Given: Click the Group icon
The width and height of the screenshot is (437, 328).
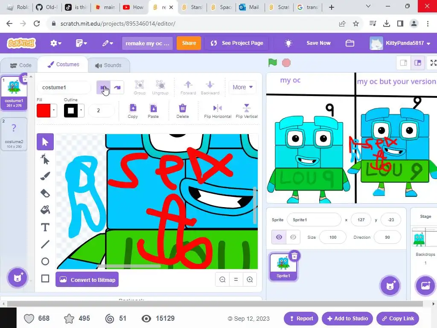Looking at the screenshot, I should click(x=140, y=87).
